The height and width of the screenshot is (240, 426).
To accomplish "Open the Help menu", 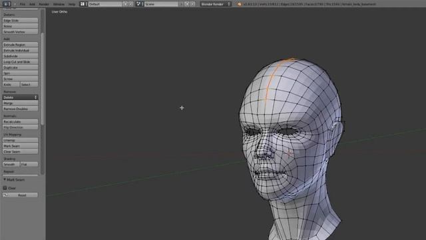I will pos(72,4).
